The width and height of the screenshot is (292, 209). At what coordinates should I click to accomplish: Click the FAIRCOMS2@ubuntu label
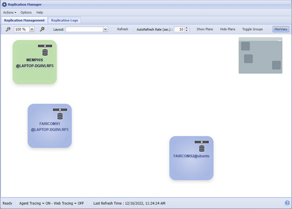click(x=191, y=156)
